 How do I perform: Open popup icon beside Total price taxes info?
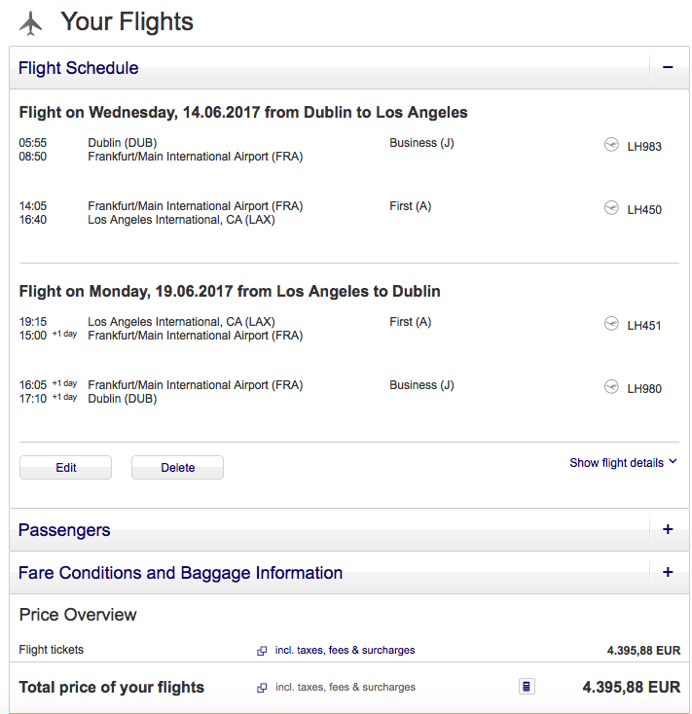tap(262, 688)
